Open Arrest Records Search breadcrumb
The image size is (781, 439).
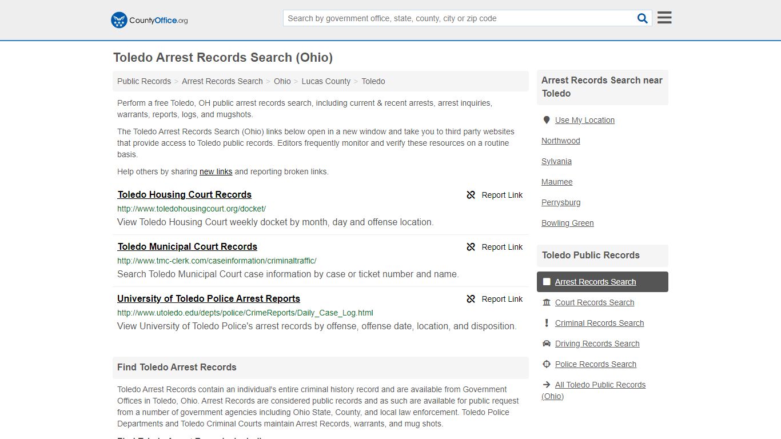(x=222, y=81)
